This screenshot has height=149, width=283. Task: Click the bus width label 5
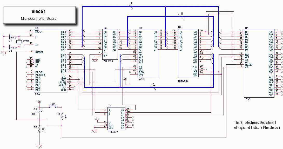(154, 85)
